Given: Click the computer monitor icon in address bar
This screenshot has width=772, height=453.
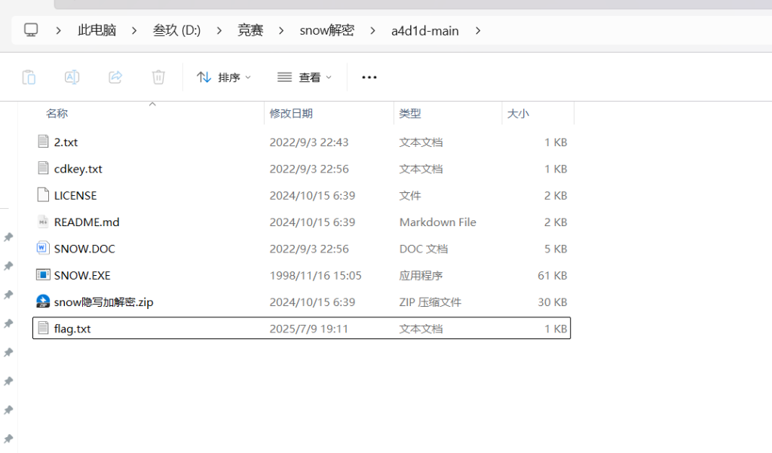Looking at the screenshot, I should click(x=31, y=31).
